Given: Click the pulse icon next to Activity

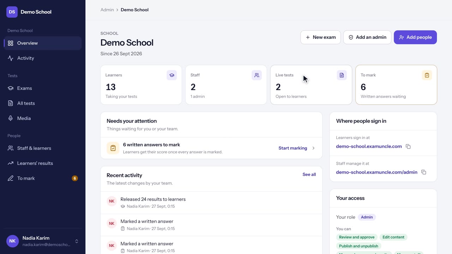Looking at the screenshot, I should point(11,58).
